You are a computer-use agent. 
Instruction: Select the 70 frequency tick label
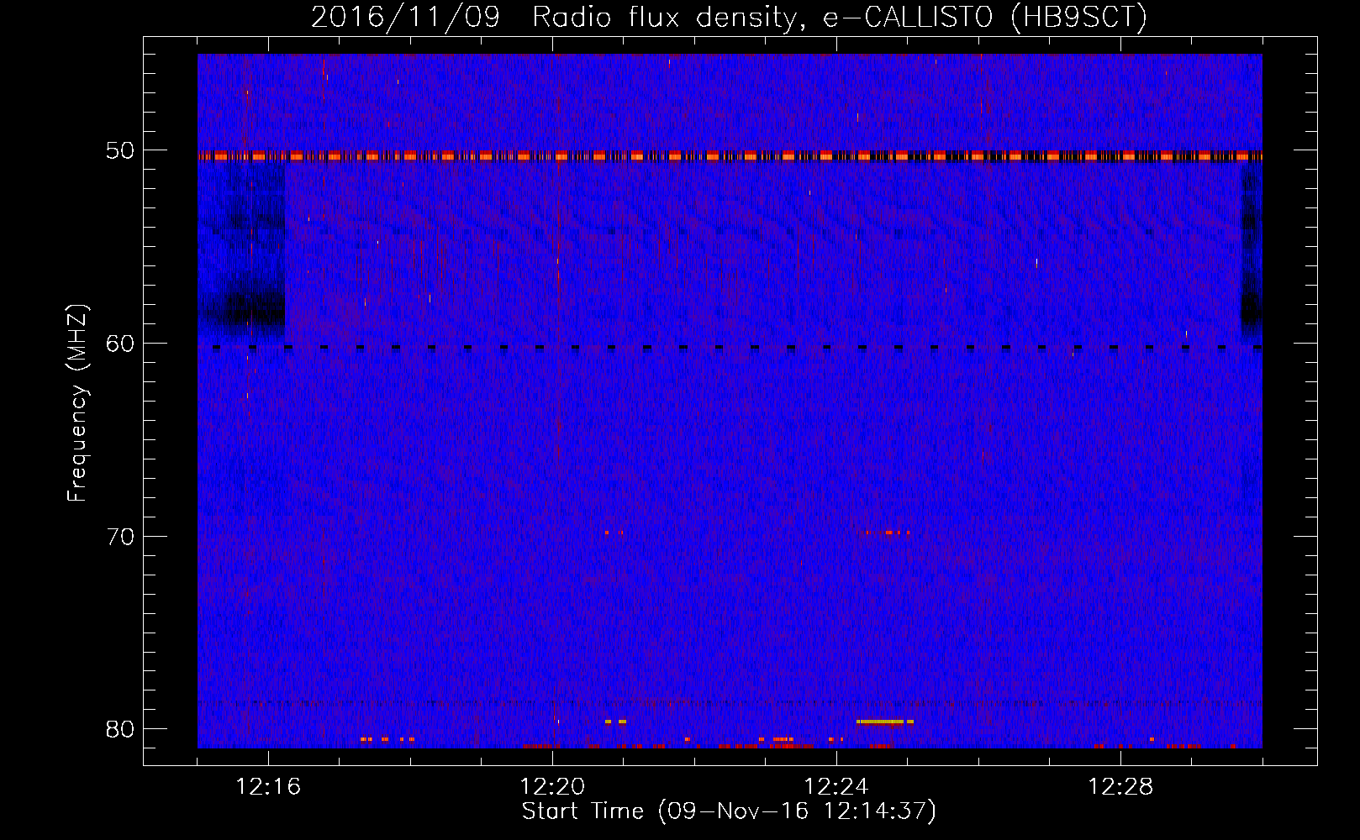coord(120,537)
